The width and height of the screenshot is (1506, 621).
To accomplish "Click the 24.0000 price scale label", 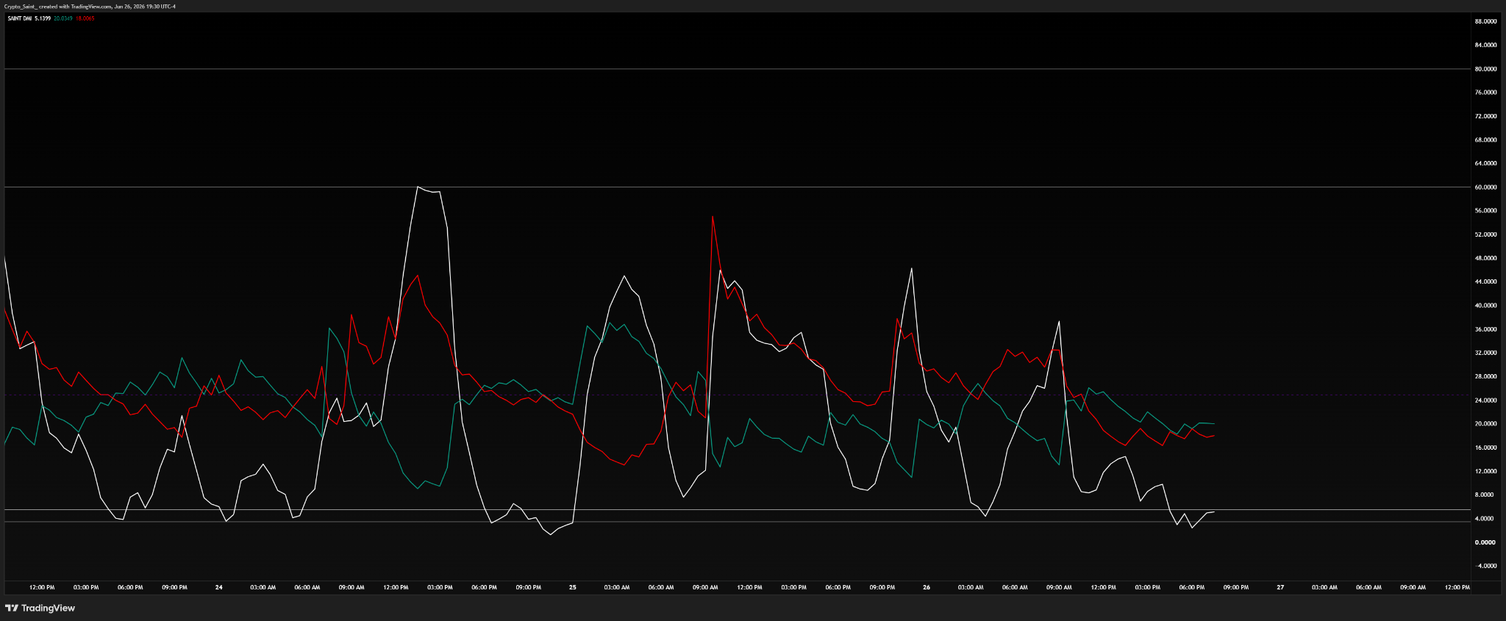I will (x=1488, y=401).
